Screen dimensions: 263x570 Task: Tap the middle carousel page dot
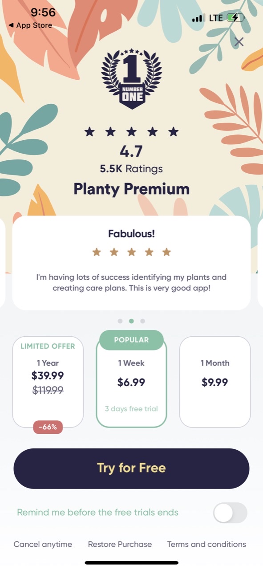tap(131, 321)
